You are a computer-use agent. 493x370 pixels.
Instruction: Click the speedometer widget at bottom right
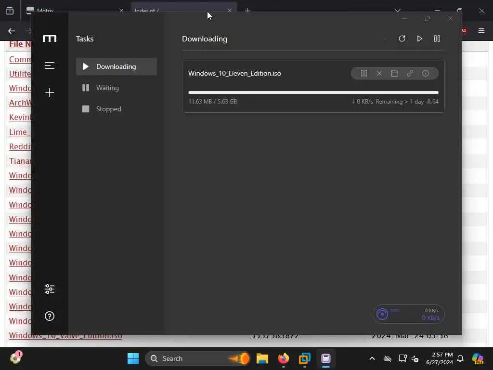click(x=408, y=314)
